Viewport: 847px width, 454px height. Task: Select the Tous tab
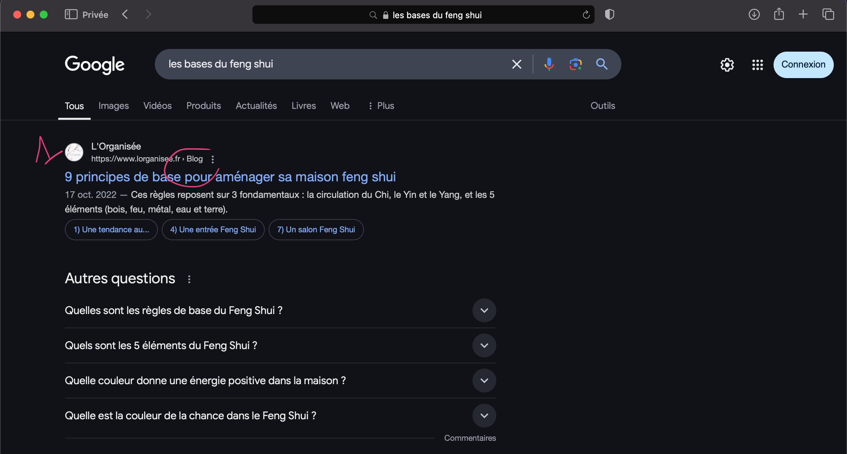point(74,106)
